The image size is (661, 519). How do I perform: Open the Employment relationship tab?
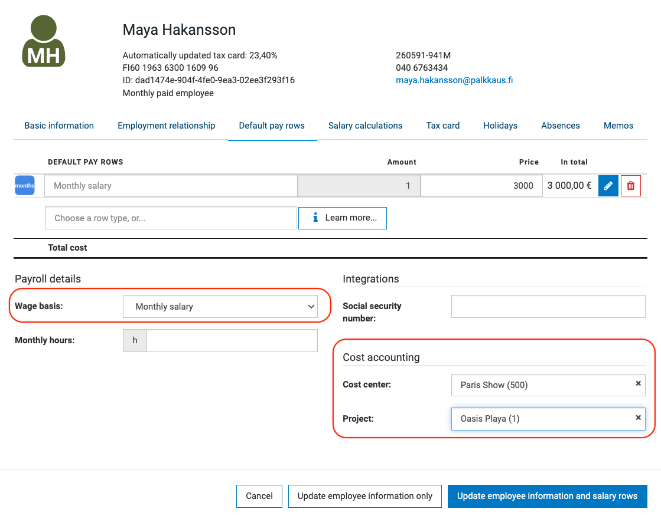pyautogui.click(x=166, y=126)
